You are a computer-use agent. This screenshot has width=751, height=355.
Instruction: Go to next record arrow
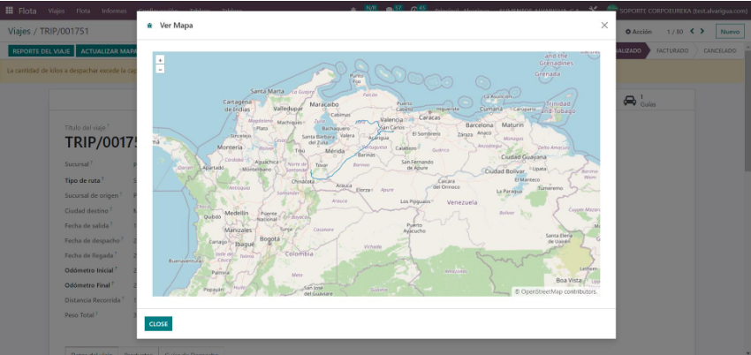(703, 32)
